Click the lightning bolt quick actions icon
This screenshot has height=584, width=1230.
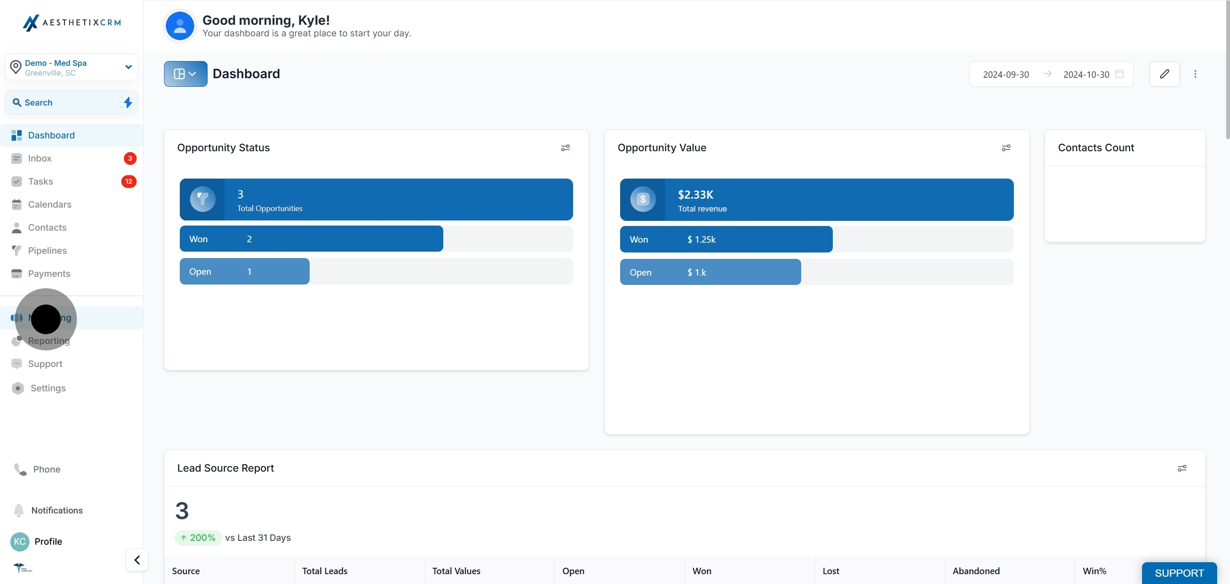point(128,102)
